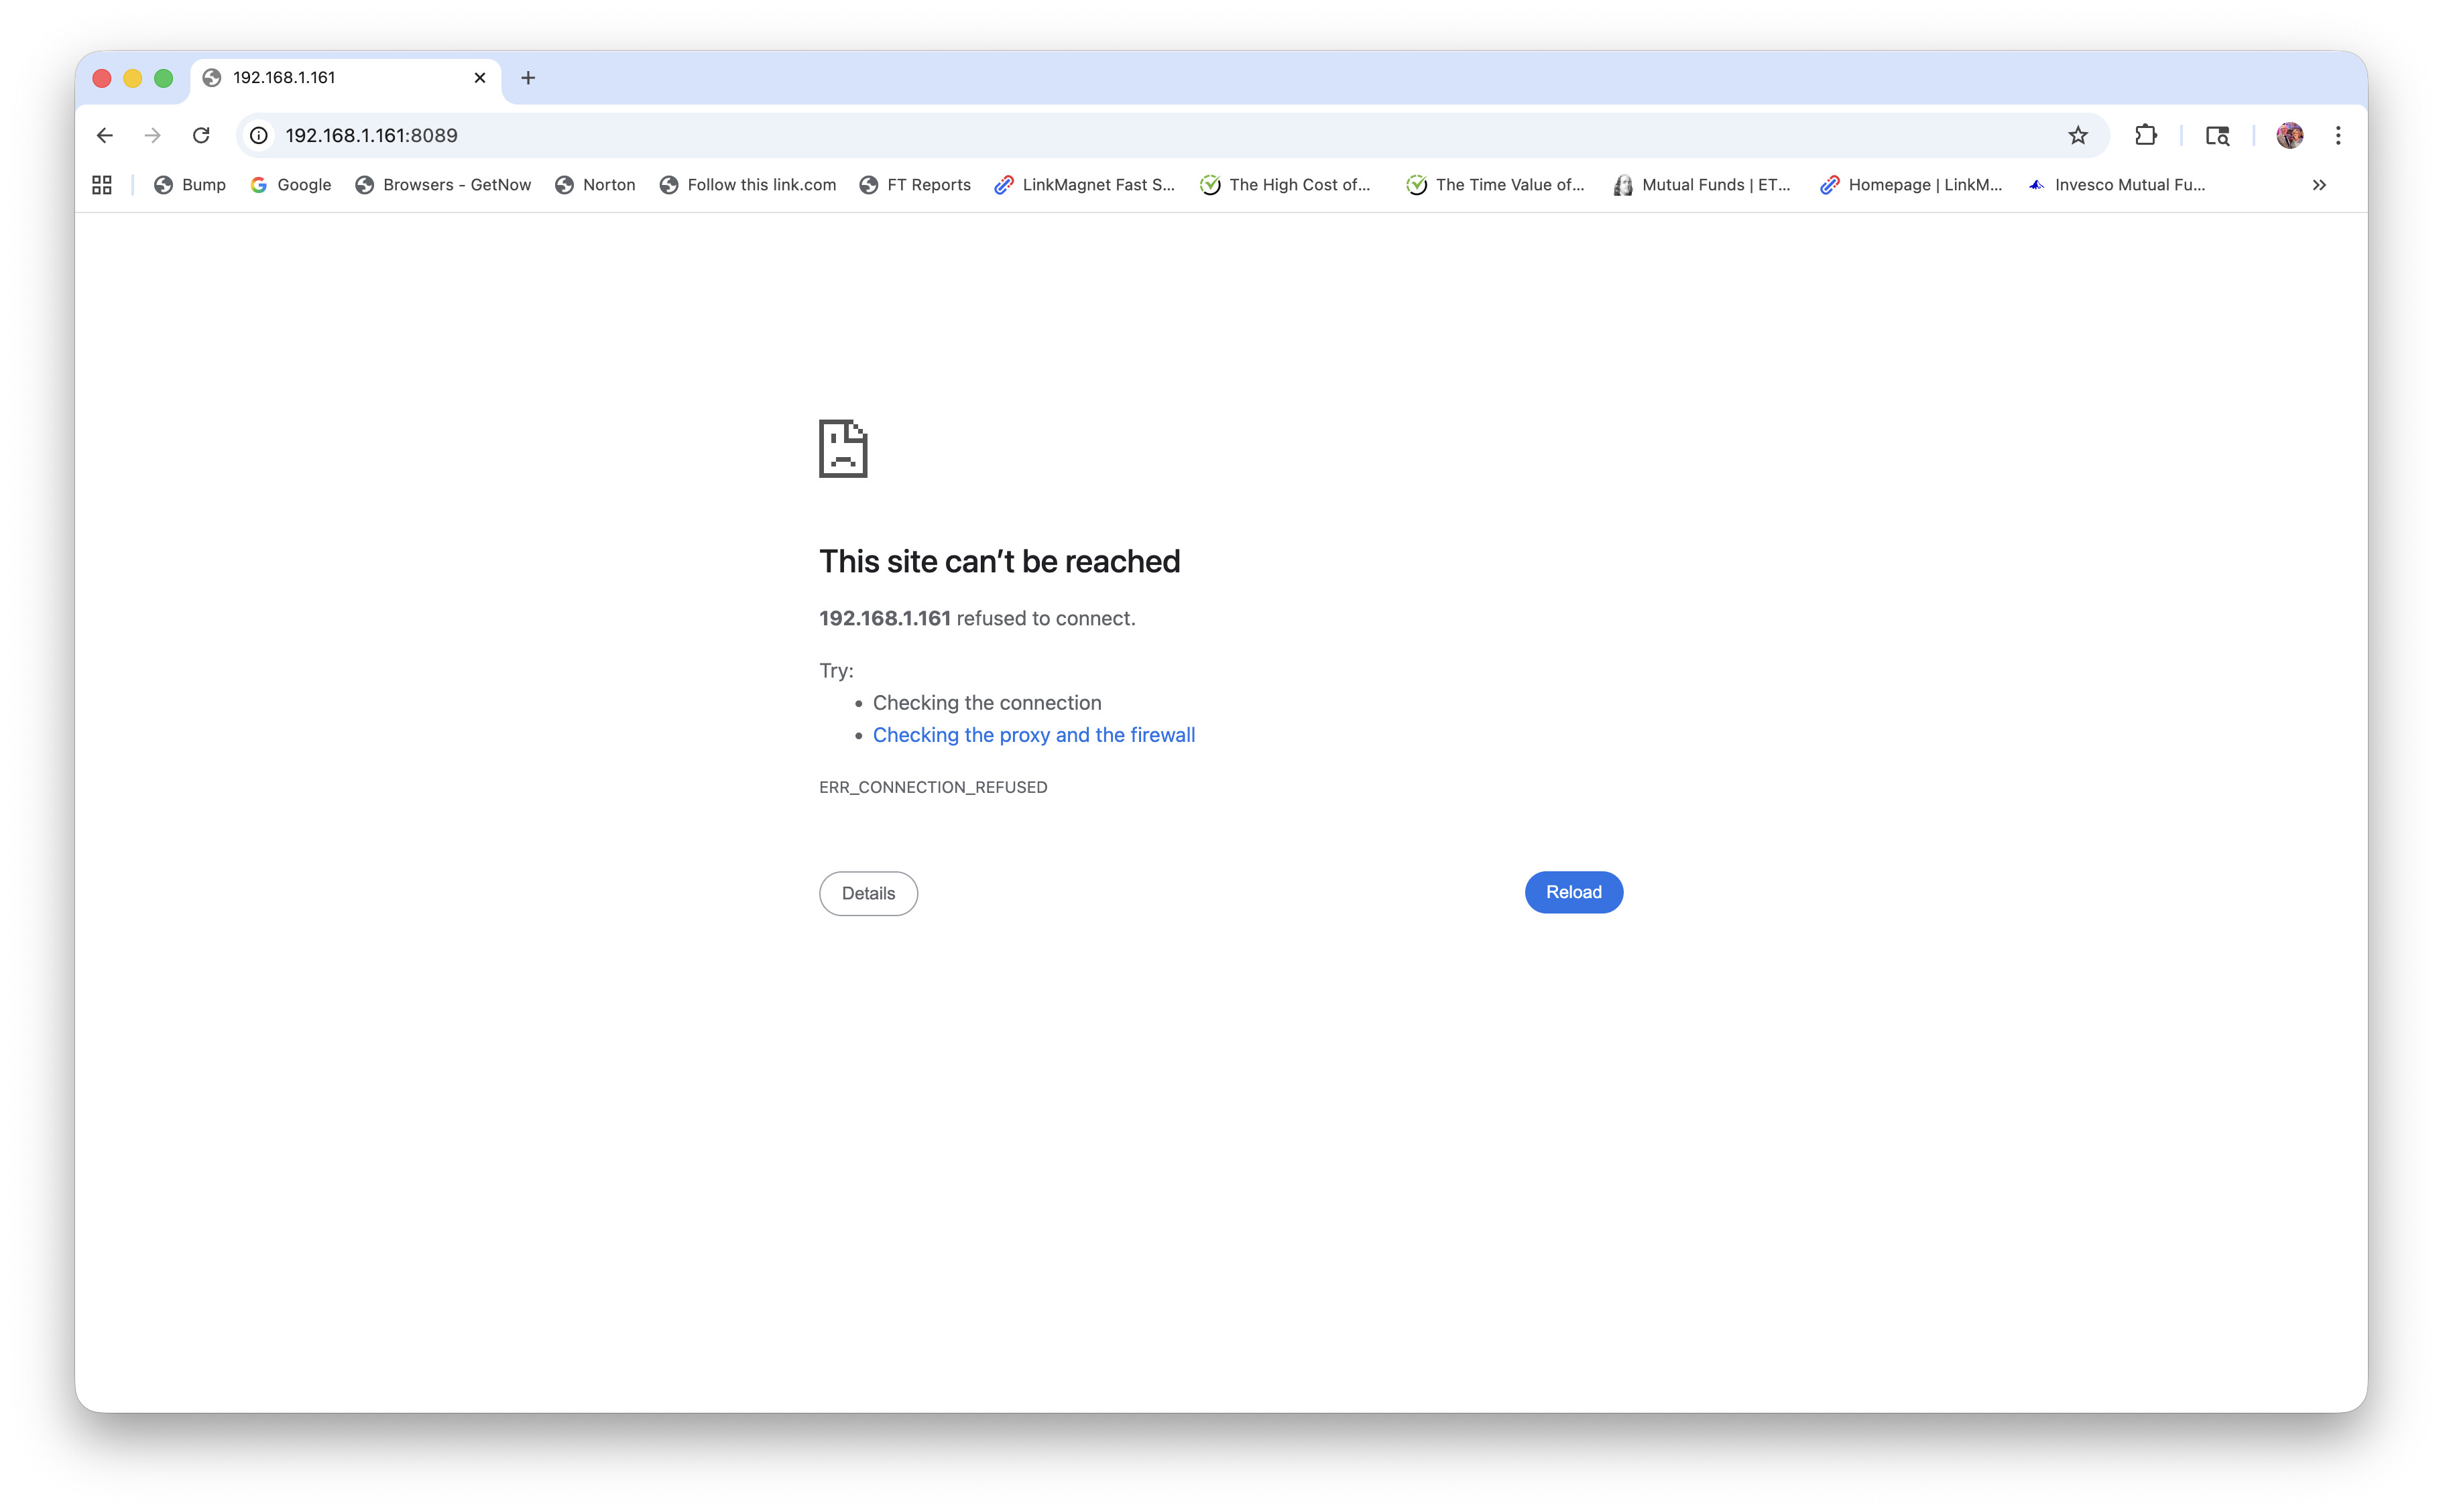Open the Norton bookmark
The height and width of the screenshot is (1512, 2443).
[596, 185]
